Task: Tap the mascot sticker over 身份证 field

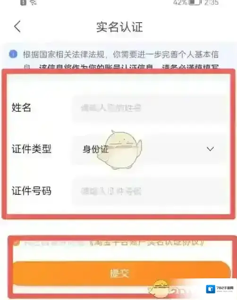Action: pos(119,150)
